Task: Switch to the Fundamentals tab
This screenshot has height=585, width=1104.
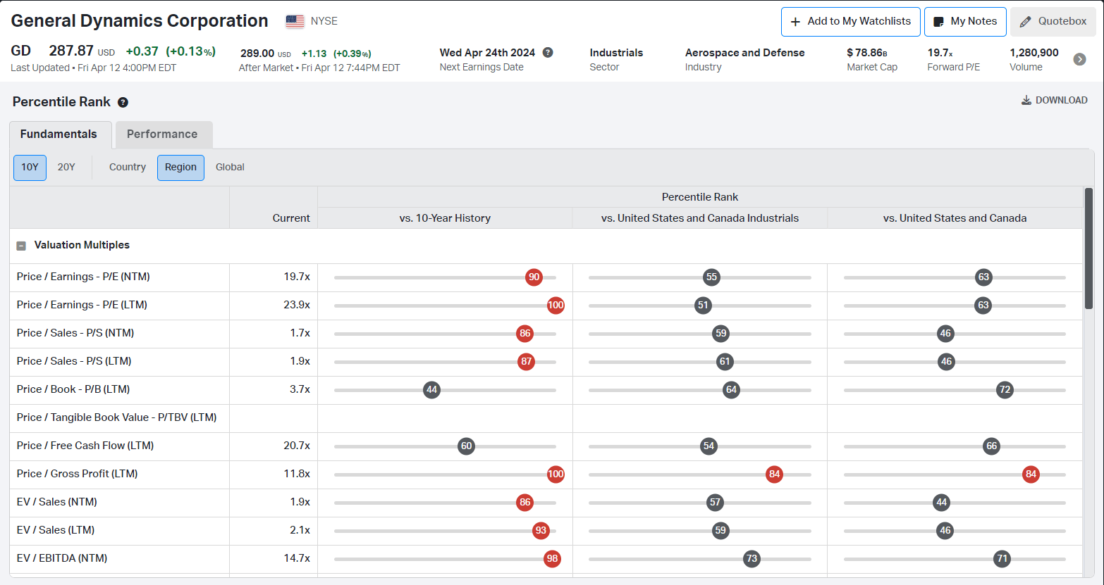Action: pyautogui.click(x=59, y=134)
